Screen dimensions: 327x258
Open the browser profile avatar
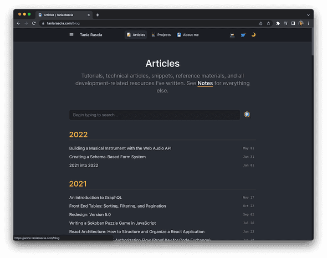point(301,23)
